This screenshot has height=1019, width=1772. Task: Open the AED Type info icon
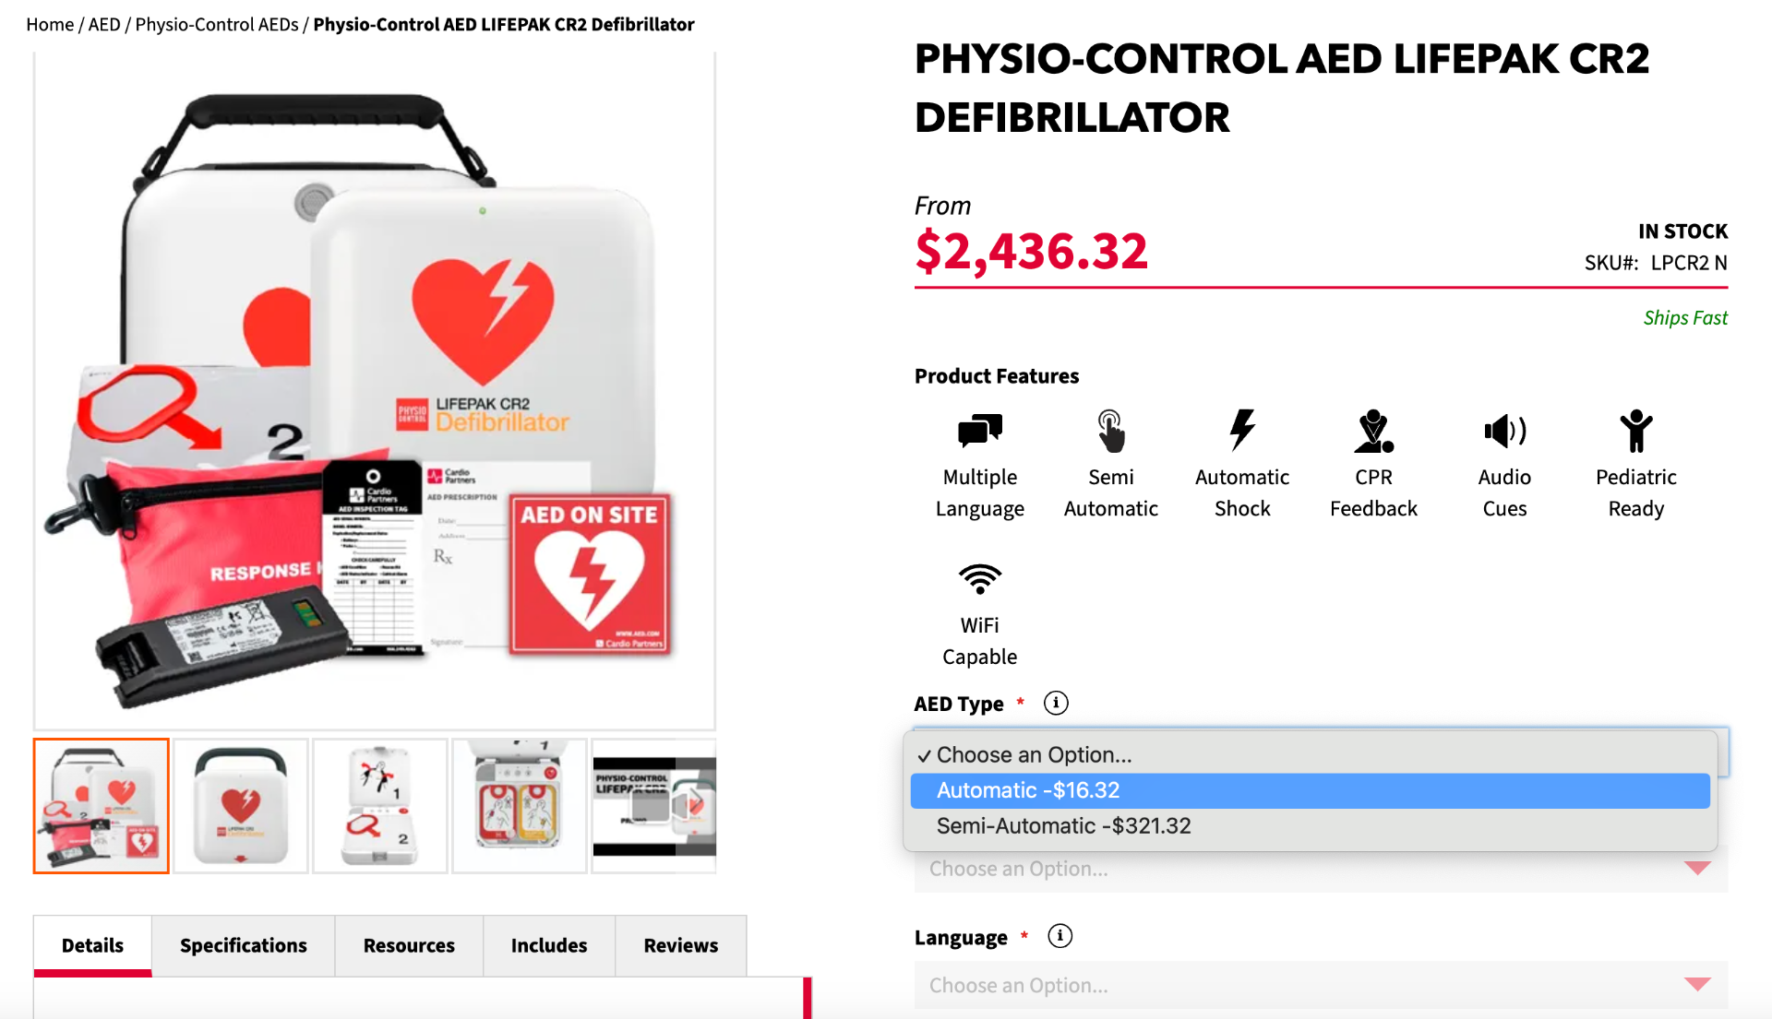click(1056, 704)
